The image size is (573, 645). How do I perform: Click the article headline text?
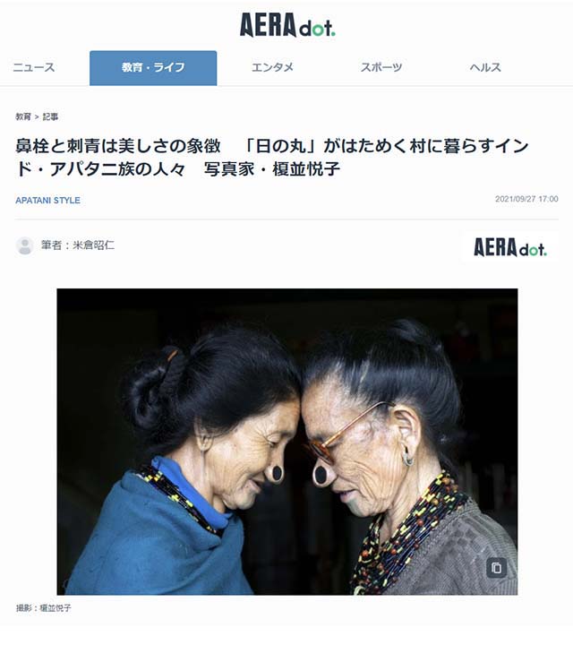coord(271,158)
